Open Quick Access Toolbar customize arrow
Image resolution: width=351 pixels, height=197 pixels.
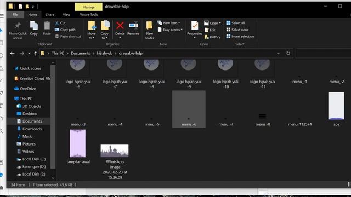coord(33,7)
